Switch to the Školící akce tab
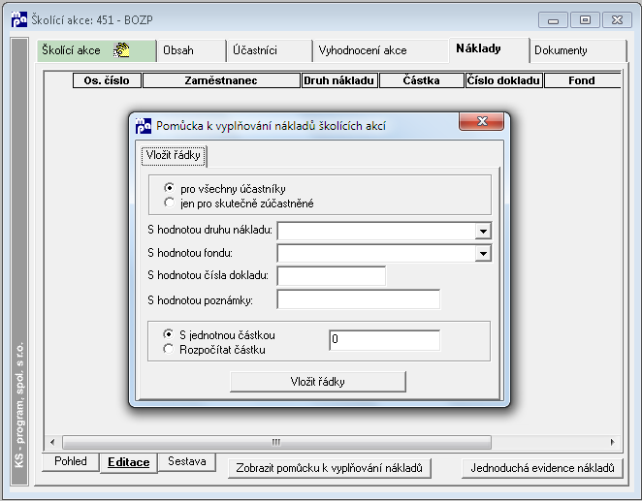The height and width of the screenshot is (501, 642). point(97,50)
